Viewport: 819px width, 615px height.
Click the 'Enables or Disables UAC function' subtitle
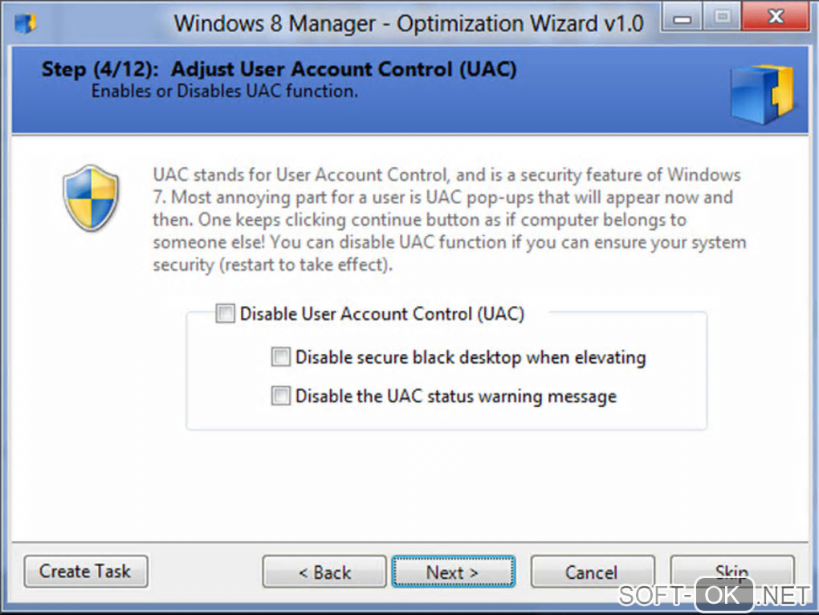coord(224,91)
